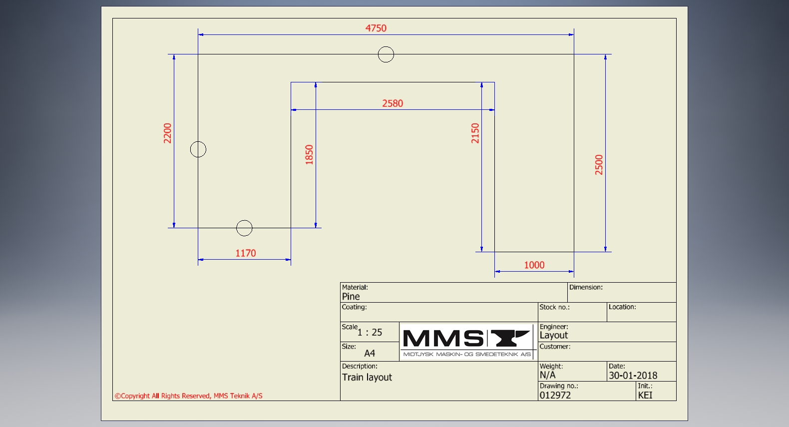Click the "Date:" field label
The height and width of the screenshot is (427, 789).
(x=617, y=366)
